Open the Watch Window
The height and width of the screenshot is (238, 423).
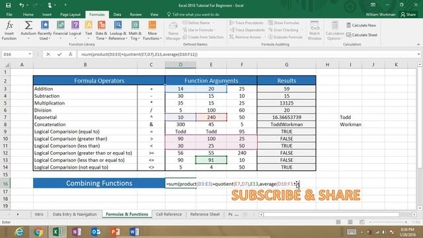click(x=315, y=31)
